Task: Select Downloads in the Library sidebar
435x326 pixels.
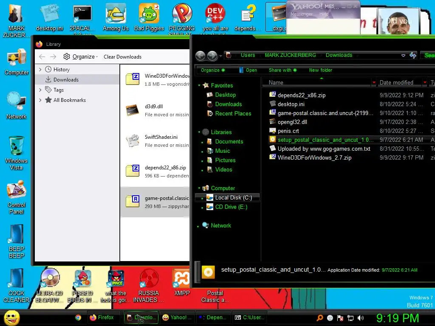Action: (77, 79)
